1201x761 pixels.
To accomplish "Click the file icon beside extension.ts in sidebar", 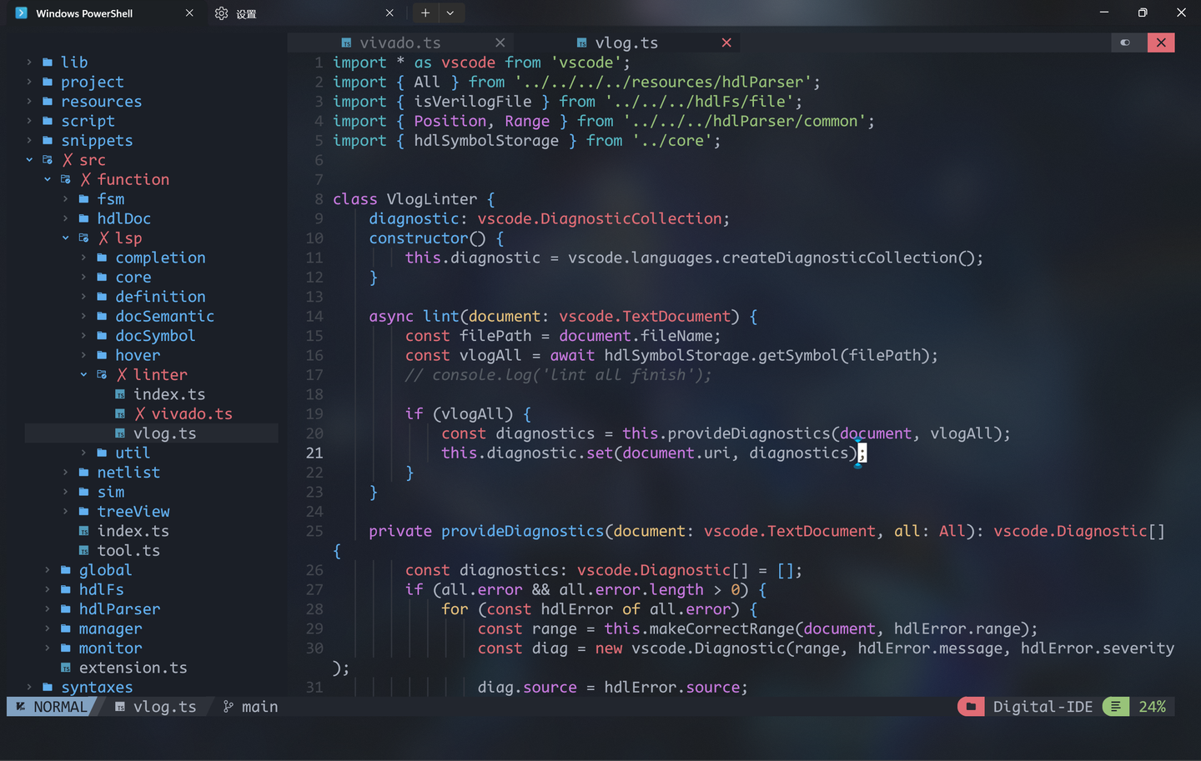I will (x=68, y=667).
